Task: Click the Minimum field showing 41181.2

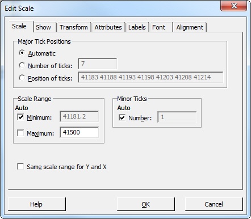Action: click(x=80, y=116)
